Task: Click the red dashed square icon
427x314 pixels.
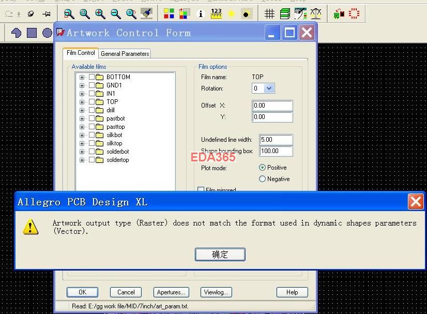Action: pyautogui.click(x=354, y=13)
